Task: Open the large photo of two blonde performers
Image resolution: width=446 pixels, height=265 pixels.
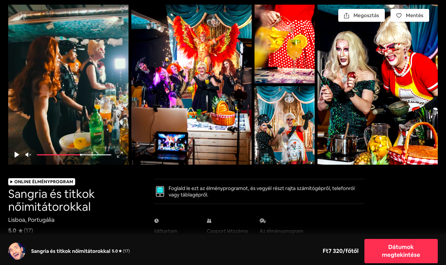Action: (377, 85)
